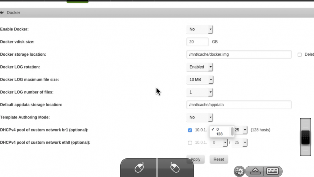Click the Reset button
Image resolution: width=314 pixels, height=177 pixels.
click(219, 159)
